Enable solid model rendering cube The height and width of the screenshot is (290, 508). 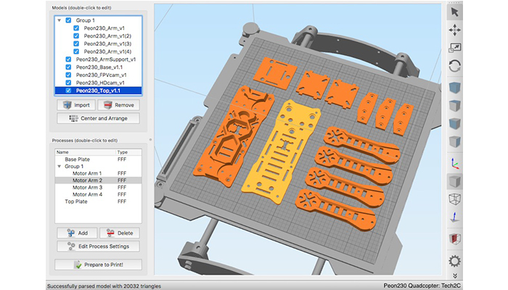454,181
